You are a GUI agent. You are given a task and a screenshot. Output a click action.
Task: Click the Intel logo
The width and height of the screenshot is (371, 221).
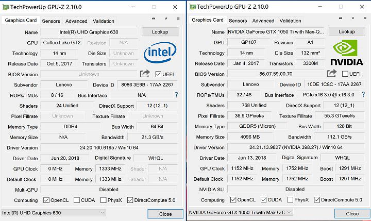[160, 52]
